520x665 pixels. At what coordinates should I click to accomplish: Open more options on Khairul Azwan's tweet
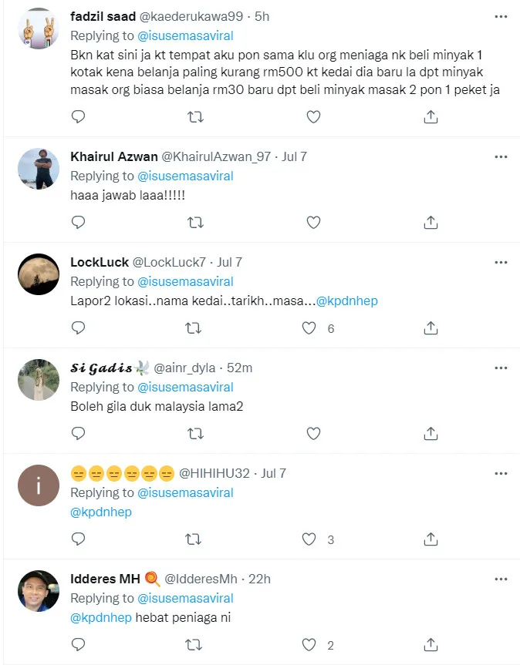click(501, 156)
